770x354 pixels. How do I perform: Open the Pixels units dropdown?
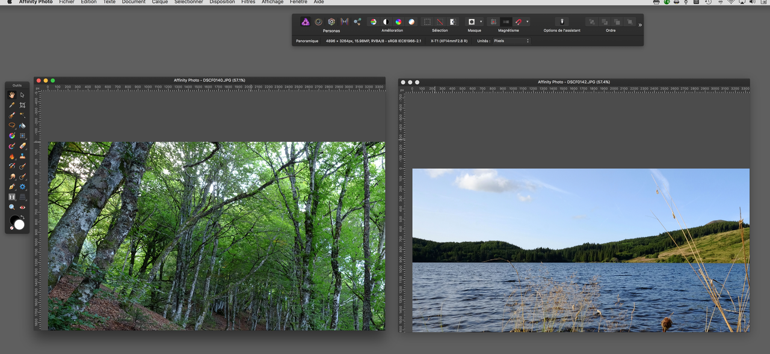[x=511, y=41]
